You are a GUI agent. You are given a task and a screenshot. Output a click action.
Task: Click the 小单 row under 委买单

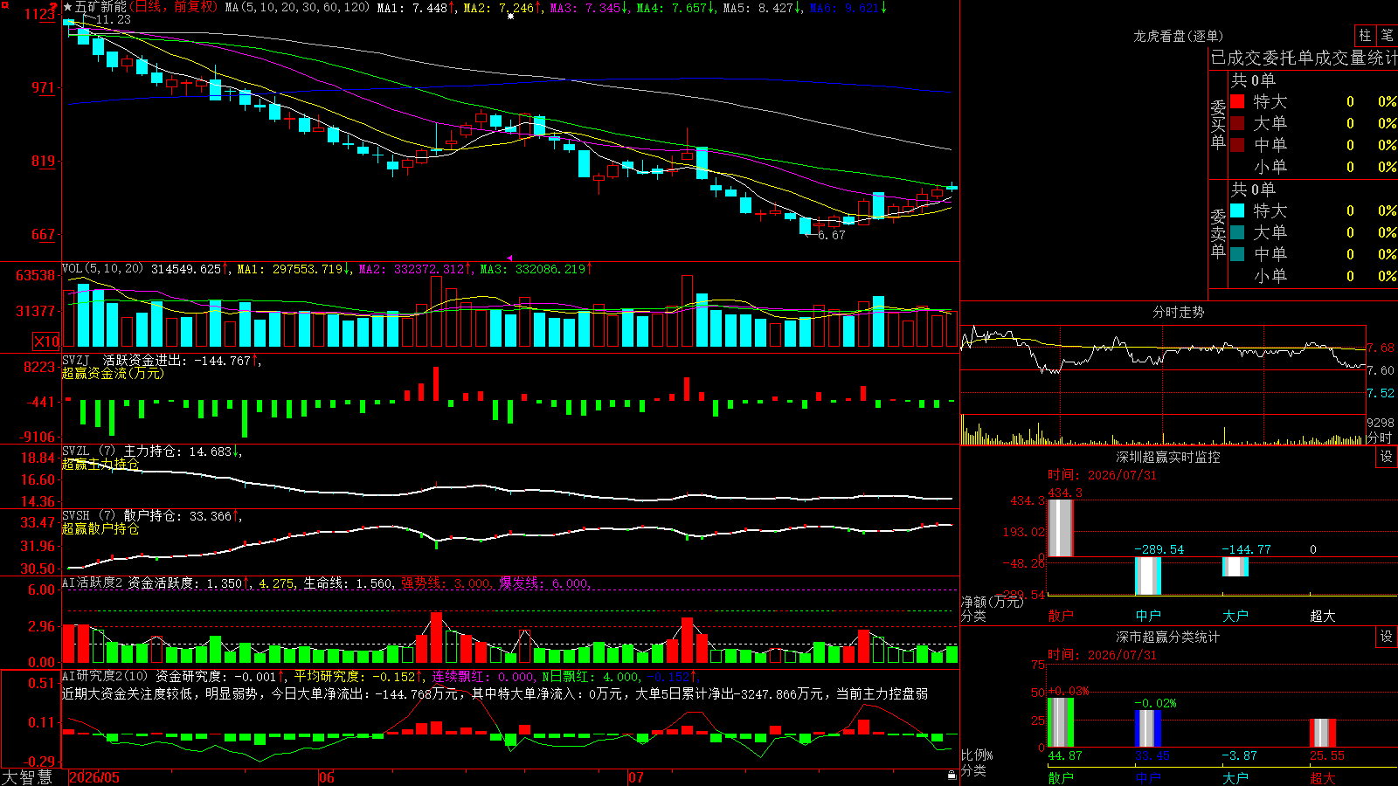coord(1313,167)
